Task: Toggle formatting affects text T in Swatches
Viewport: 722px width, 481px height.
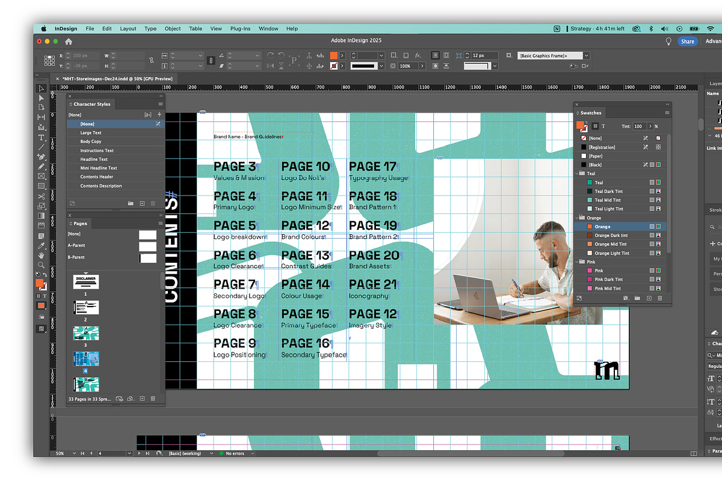Action: click(603, 126)
